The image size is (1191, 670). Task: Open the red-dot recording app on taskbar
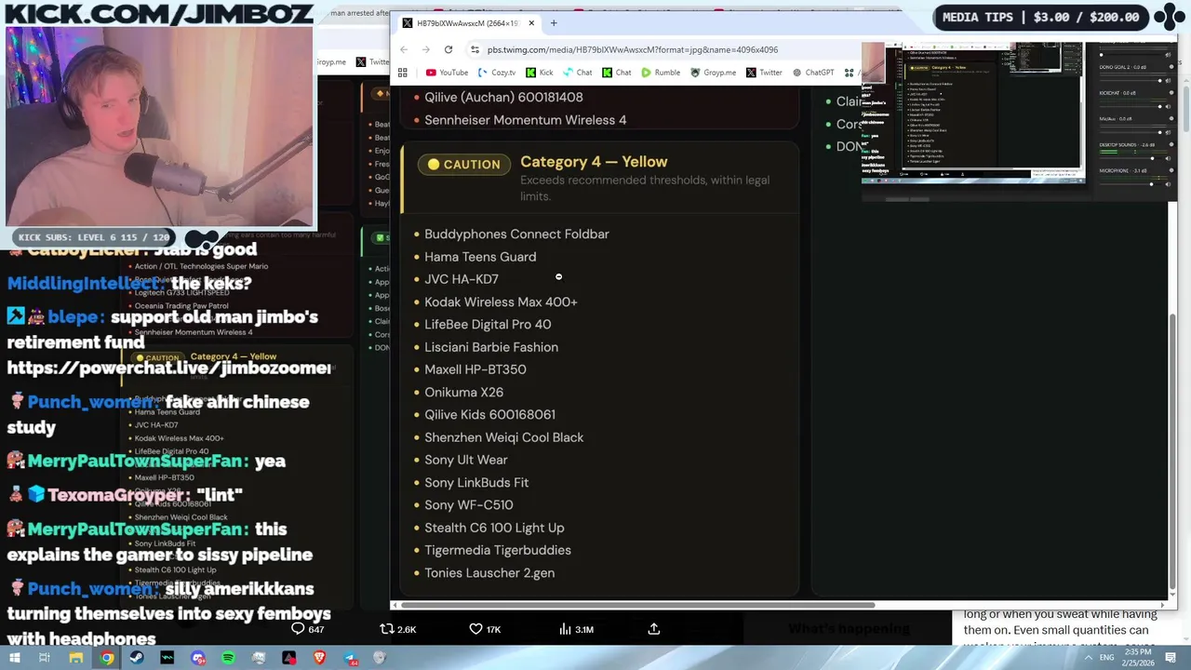tap(289, 658)
